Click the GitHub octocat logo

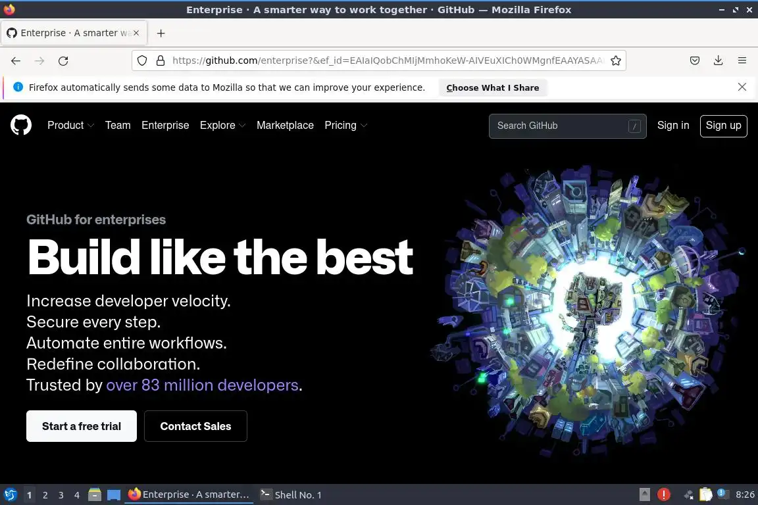click(x=21, y=125)
